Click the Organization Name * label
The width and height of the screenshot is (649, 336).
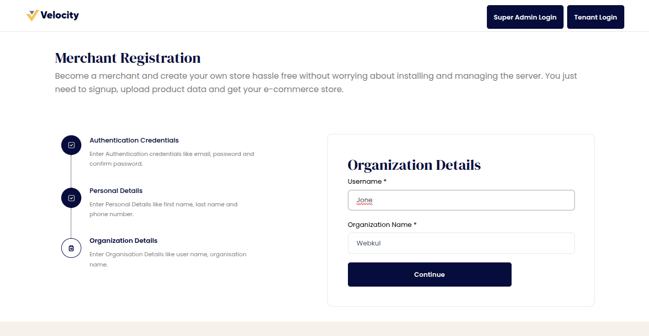click(382, 224)
